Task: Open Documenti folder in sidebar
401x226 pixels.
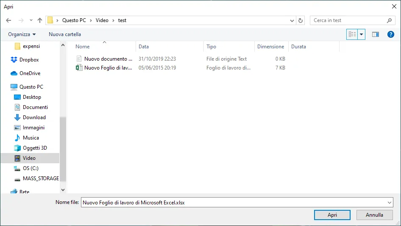Action: 35,107
